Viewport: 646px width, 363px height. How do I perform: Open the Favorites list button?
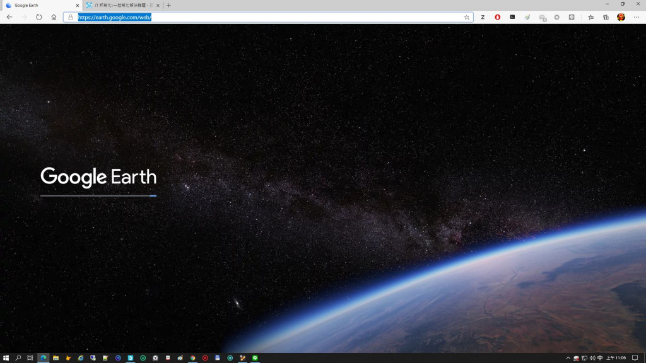click(590, 17)
